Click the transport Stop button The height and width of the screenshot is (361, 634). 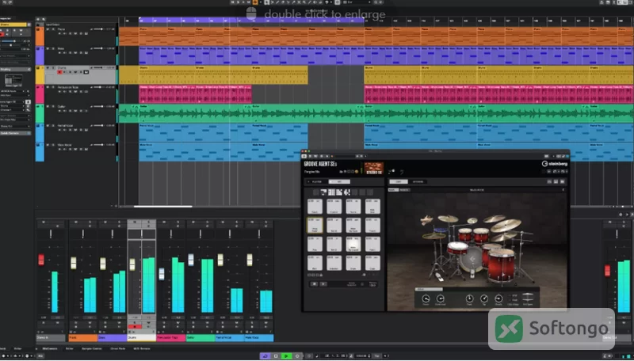[x=276, y=355]
